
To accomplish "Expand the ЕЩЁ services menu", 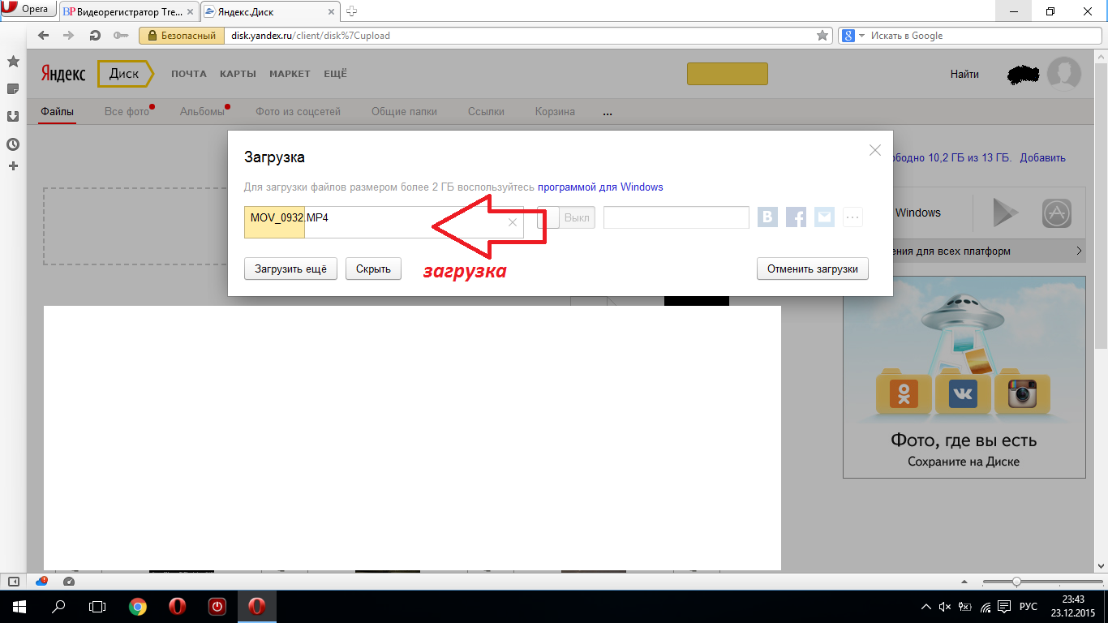I will [335, 74].
